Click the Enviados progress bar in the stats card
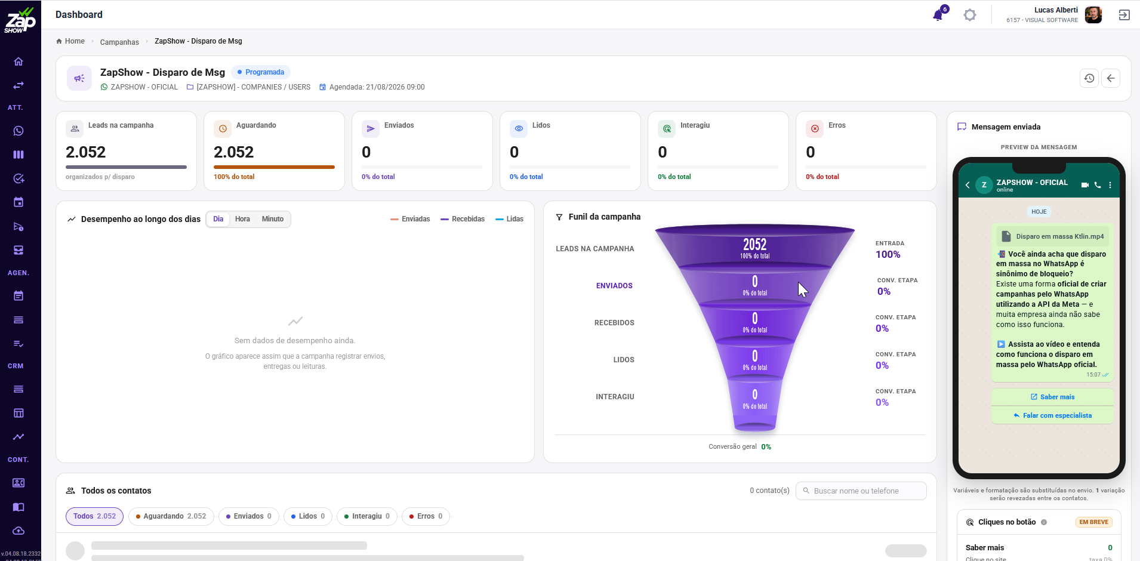Viewport: 1140px width, 561px height. pyautogui.click(x=422, y=167)
